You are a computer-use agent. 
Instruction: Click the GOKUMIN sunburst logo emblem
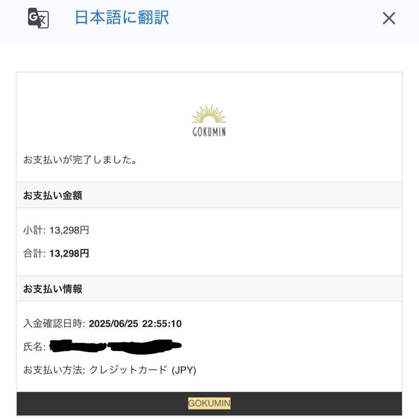209,114
